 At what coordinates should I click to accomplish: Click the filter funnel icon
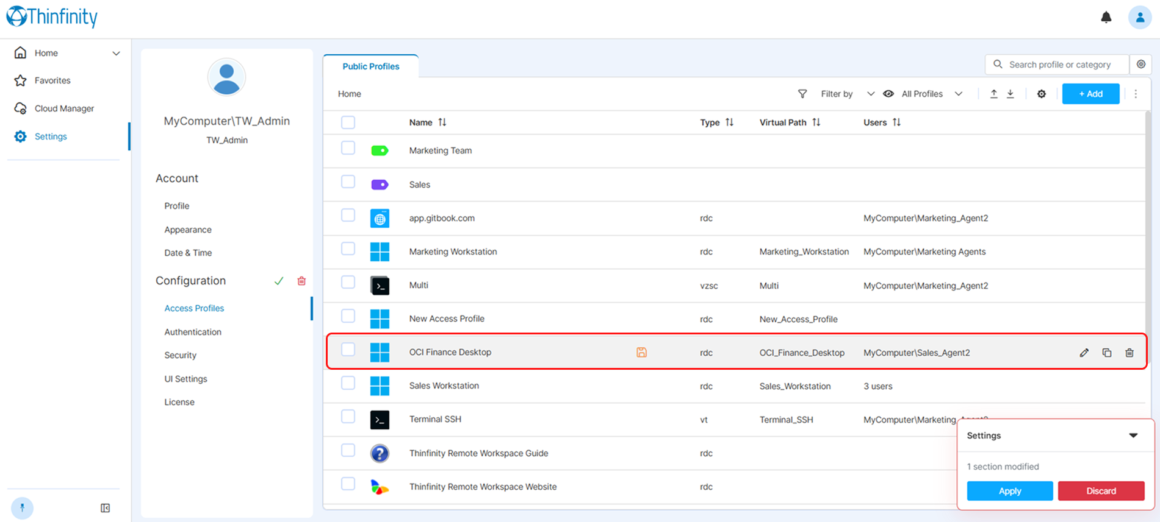coord(802,94)
